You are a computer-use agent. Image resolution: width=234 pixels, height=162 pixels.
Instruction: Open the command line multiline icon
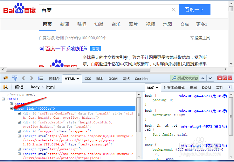(40, 78)
